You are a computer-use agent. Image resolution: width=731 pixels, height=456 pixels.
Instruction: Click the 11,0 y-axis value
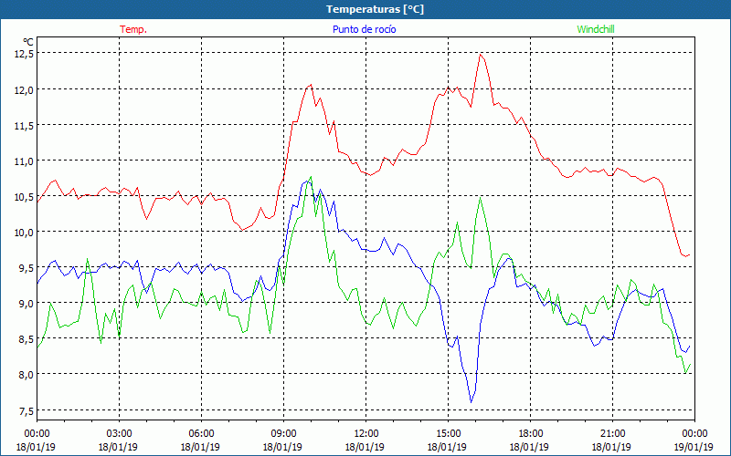(25, 161)
